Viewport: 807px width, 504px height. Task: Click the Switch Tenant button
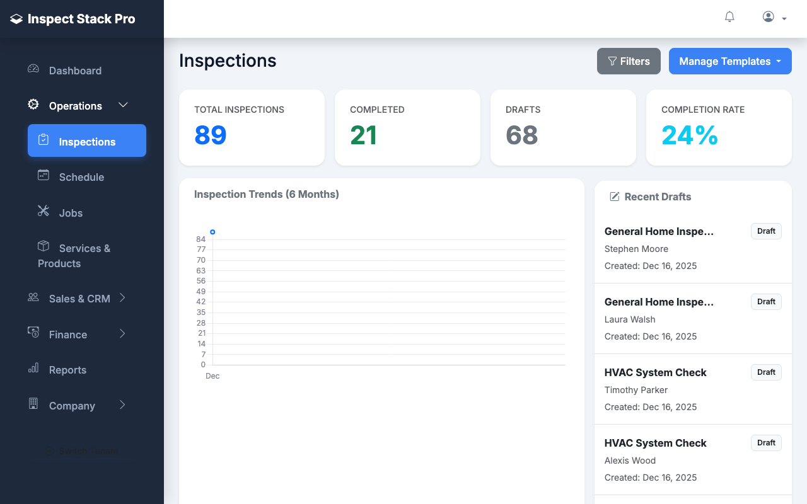[x=82, y=451]
